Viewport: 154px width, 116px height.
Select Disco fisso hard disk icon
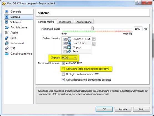click(69, 43)
